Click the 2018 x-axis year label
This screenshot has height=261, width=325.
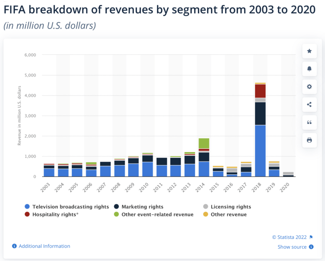[x=256, y=187]
